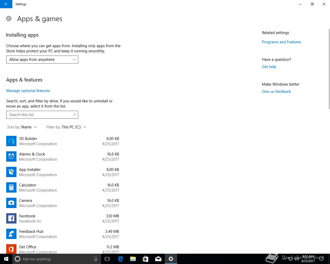Select the Camera entry name

26,201
